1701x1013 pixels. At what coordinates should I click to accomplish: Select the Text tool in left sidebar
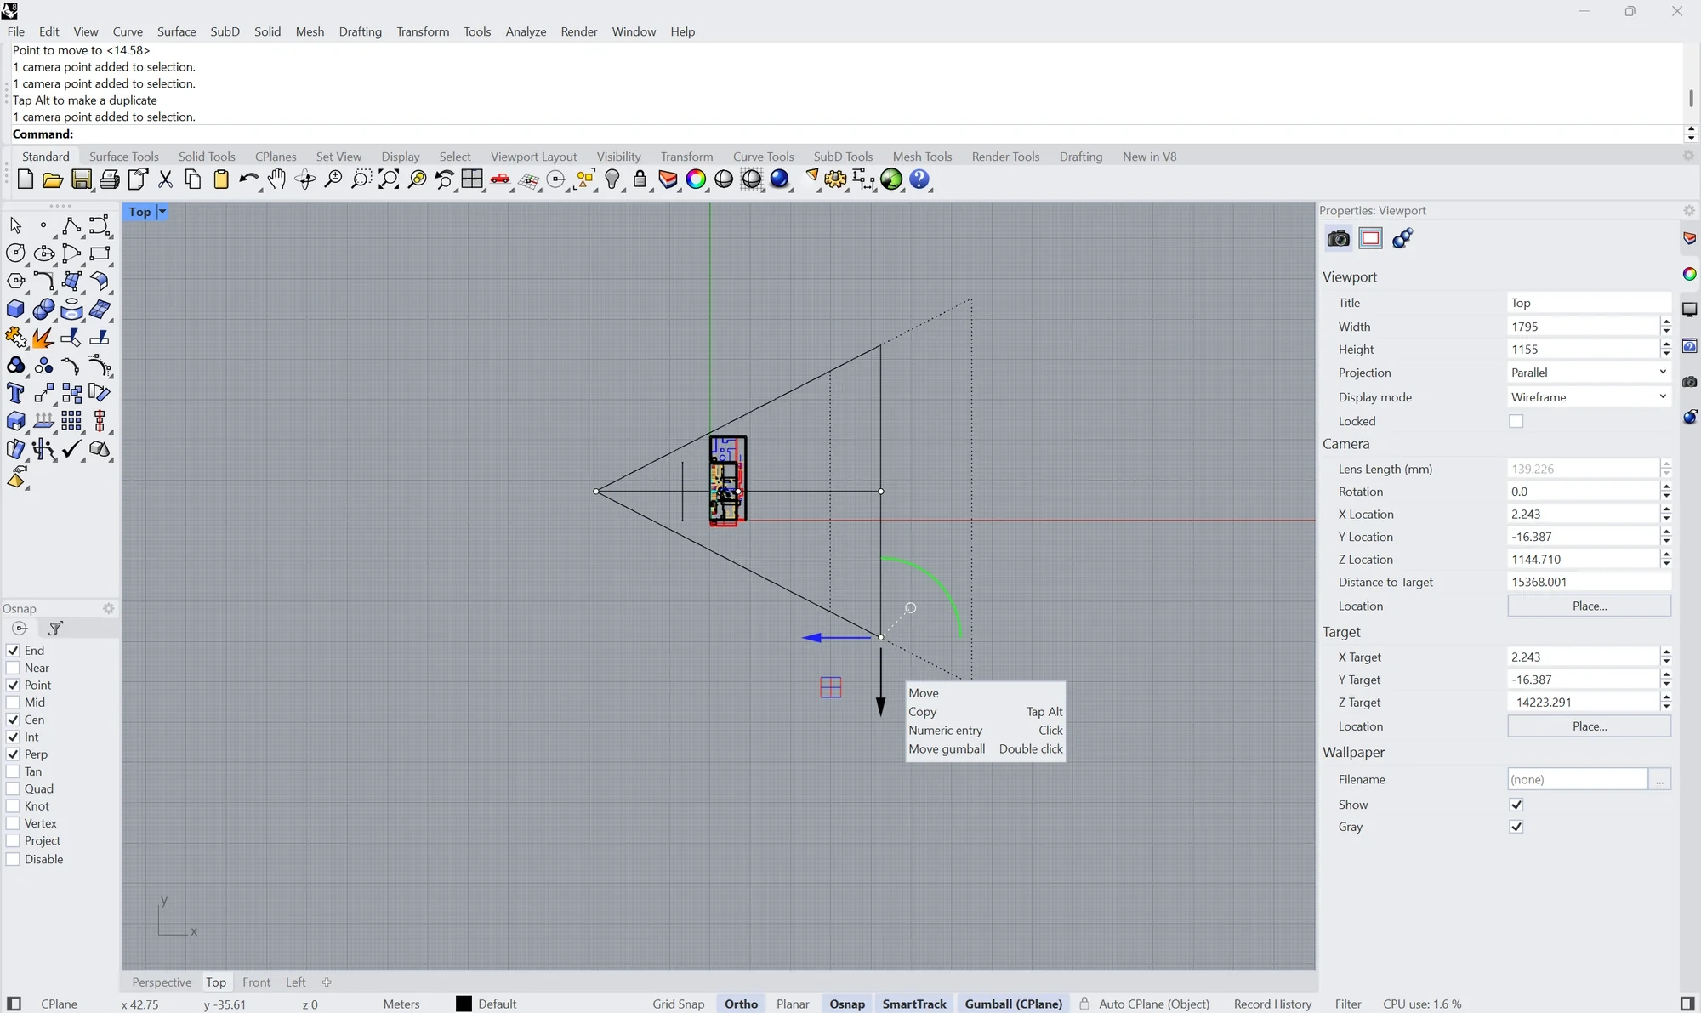coord(15,393)
